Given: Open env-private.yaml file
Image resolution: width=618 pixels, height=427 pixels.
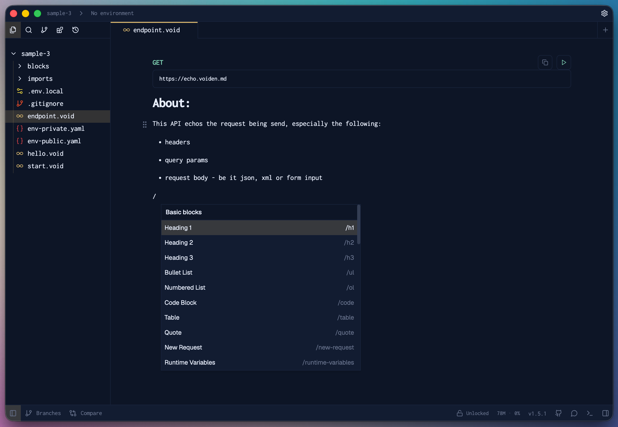Looking at the screenshot, I should click(x=58, y=128).
